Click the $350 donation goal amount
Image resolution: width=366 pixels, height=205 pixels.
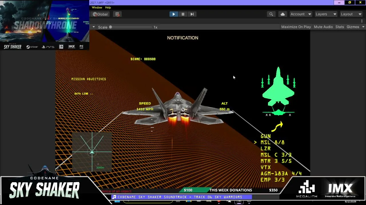point(273,190)
